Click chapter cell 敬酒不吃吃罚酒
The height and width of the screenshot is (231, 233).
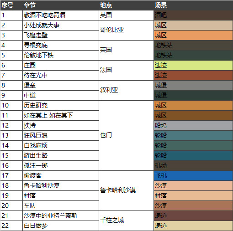click(61, 15)
